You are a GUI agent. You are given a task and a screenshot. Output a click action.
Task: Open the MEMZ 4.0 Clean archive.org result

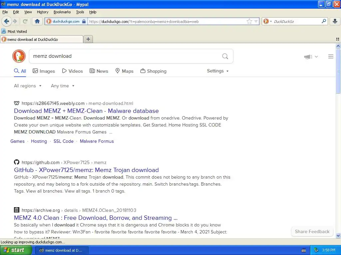click(96, 218)
